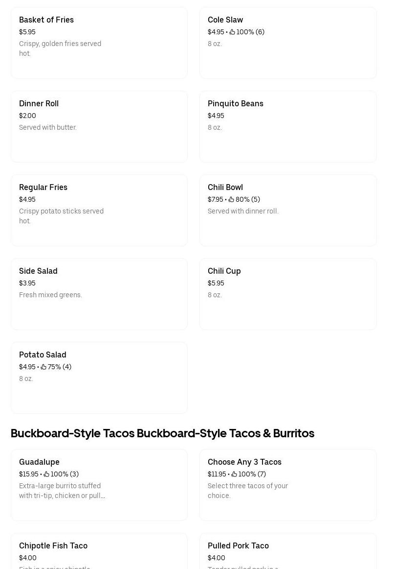Select the Chili Cup menu item

point(288,294)
